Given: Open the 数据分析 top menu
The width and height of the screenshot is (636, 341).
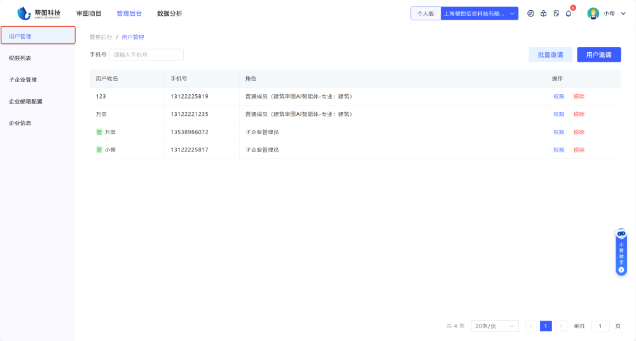Looking at the screenshot, I should 169,13.
